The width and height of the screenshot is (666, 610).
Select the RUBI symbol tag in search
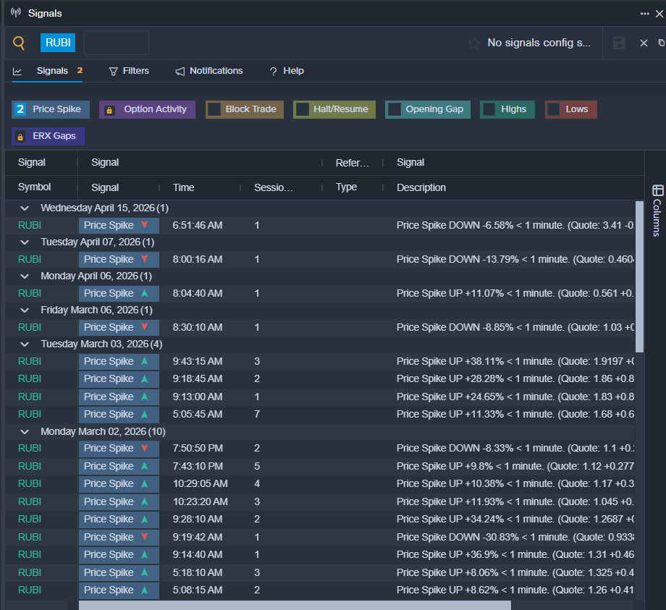(58, 43)
